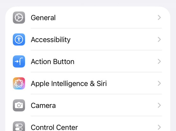
Task: Expand the Accessibility row chevron
Action: 159,40
